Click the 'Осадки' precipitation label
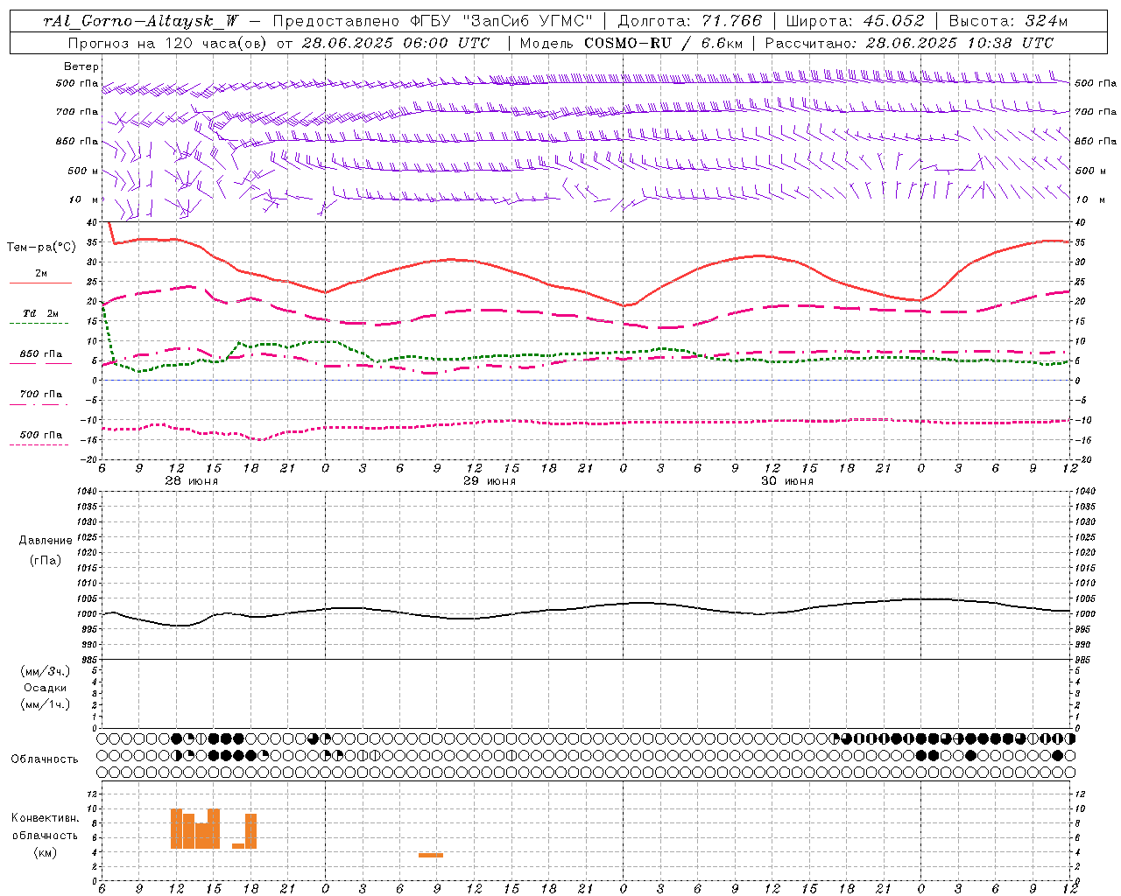This screenshot has height=896, width=1121. point(46,688)
